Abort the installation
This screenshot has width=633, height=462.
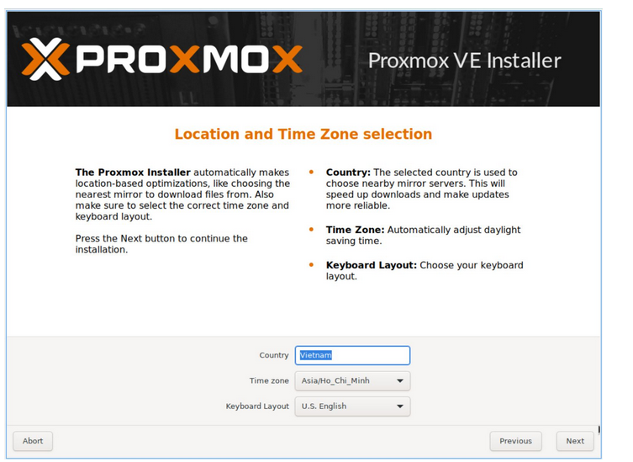pyautogui.click(x=33, y=441)
